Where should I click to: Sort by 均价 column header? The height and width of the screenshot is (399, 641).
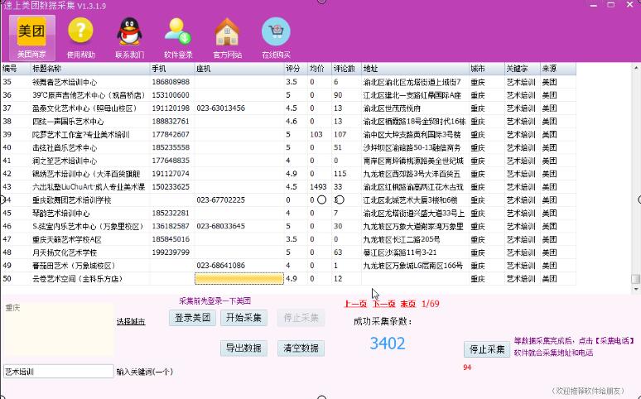(320, 69)
